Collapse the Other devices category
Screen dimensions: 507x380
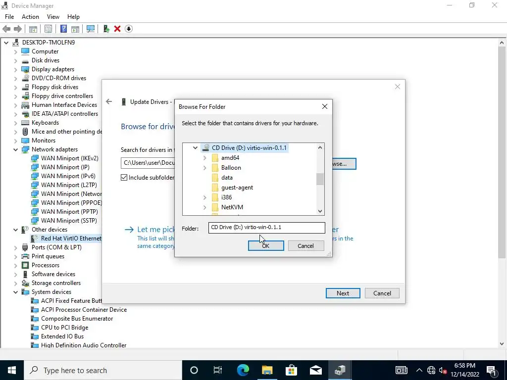coord(15,230)
